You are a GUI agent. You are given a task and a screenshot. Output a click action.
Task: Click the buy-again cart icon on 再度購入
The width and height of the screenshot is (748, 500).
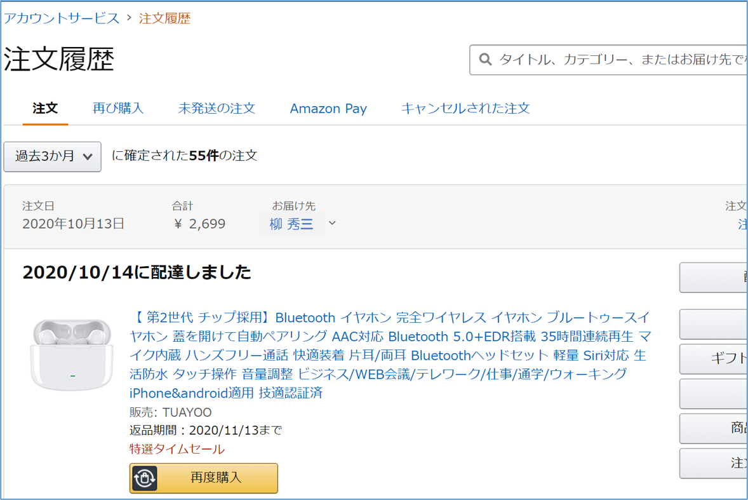(x=145, y=478)
